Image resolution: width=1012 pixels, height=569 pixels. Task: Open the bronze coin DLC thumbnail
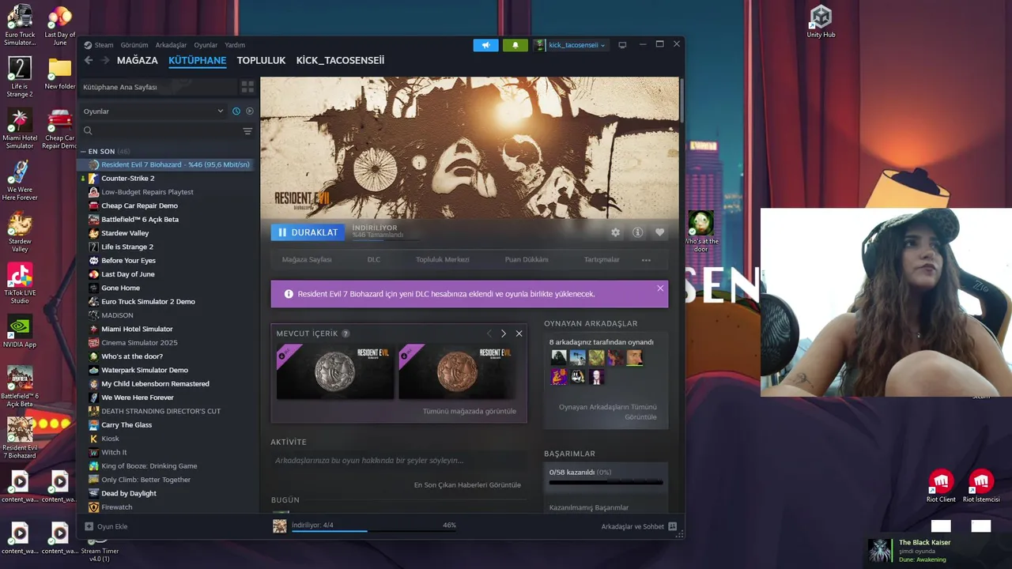(x=457, y=370)
